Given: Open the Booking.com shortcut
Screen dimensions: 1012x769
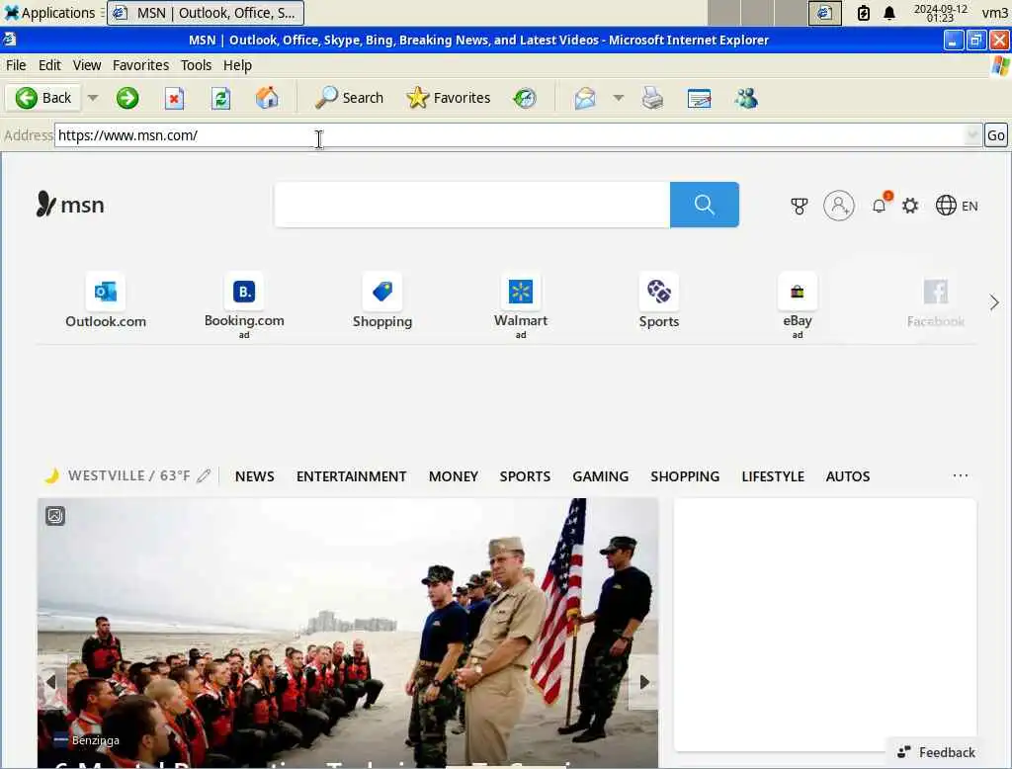Looking at the screenshot, I should (x=244, y=305).
